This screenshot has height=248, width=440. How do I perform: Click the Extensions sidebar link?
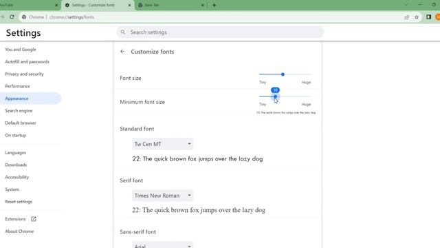[15, 219]
